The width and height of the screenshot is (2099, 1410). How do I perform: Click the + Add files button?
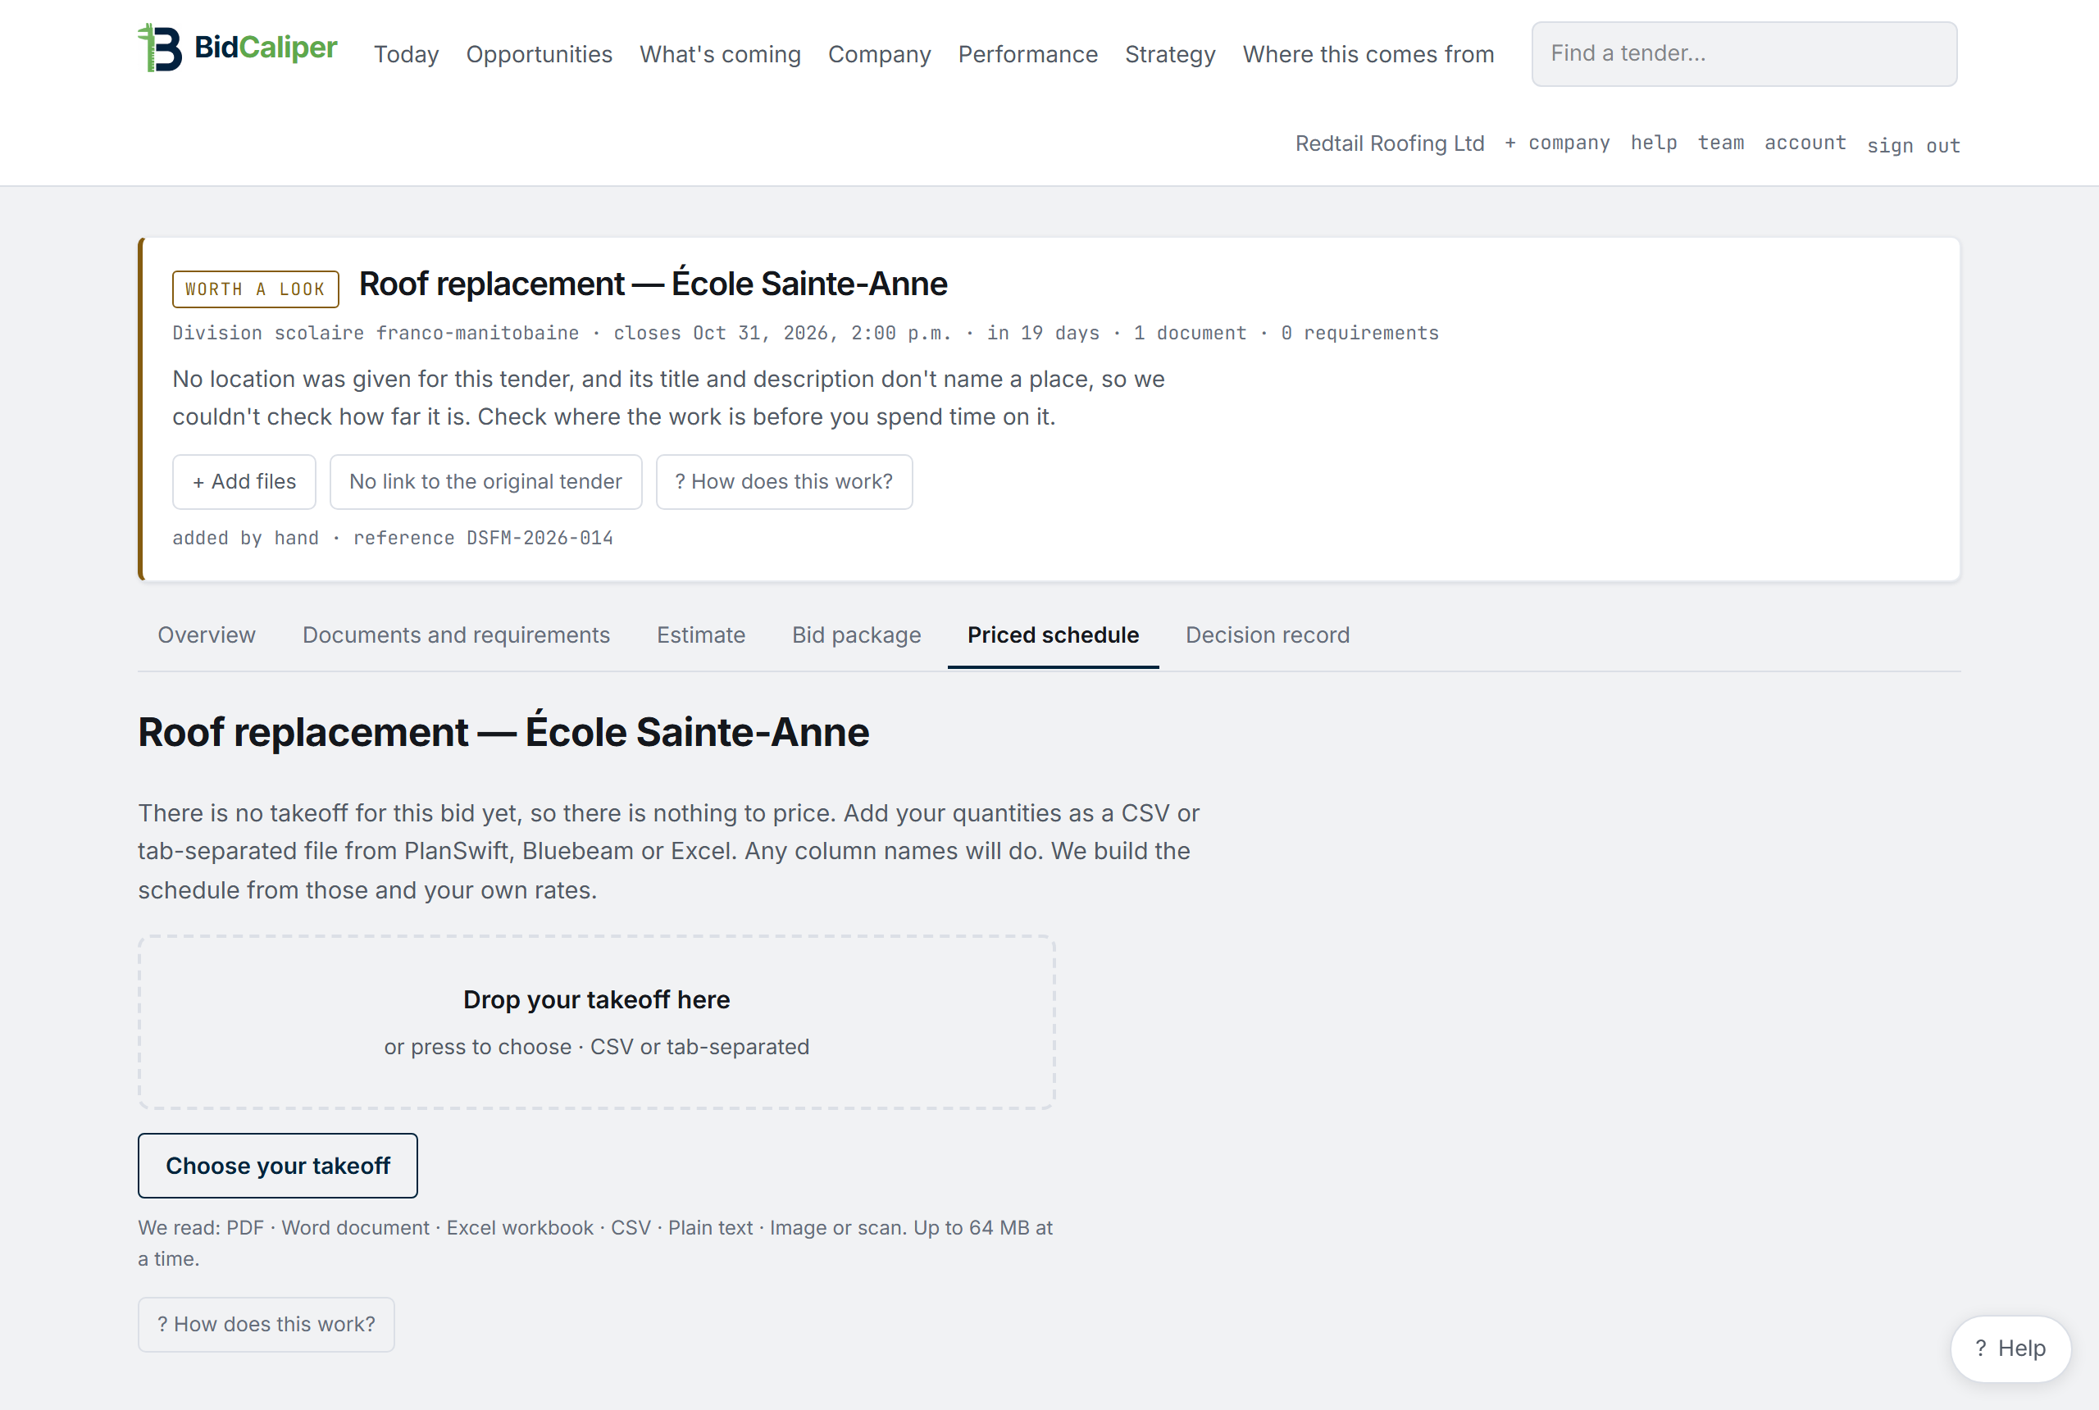(x=244, y=482)
